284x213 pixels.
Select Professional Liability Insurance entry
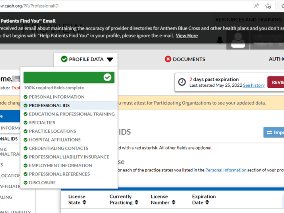coord(69,157)
